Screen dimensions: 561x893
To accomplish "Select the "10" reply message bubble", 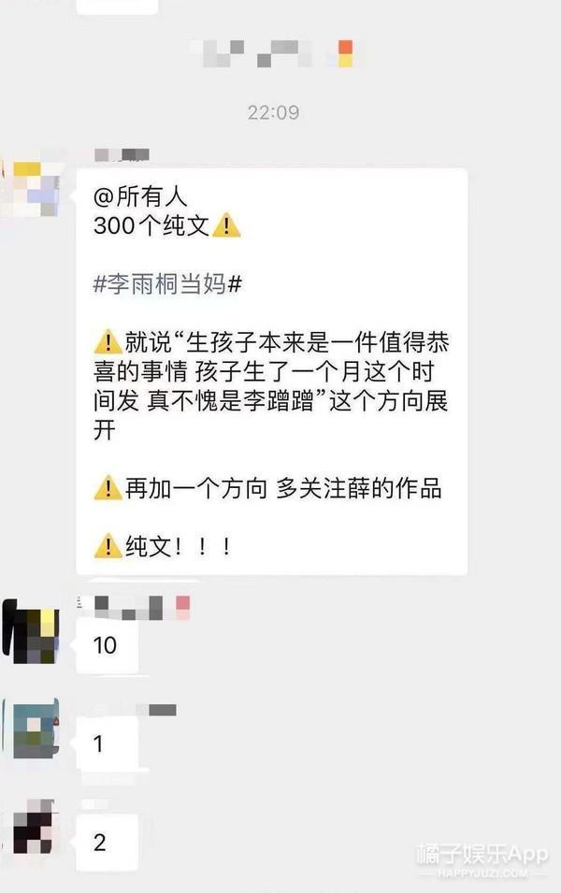I will [108, 645].
